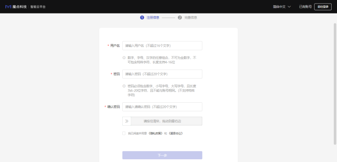Focus the 确认密码 input field
Viewport: 337px width, 162px height.
click(162, 107)
